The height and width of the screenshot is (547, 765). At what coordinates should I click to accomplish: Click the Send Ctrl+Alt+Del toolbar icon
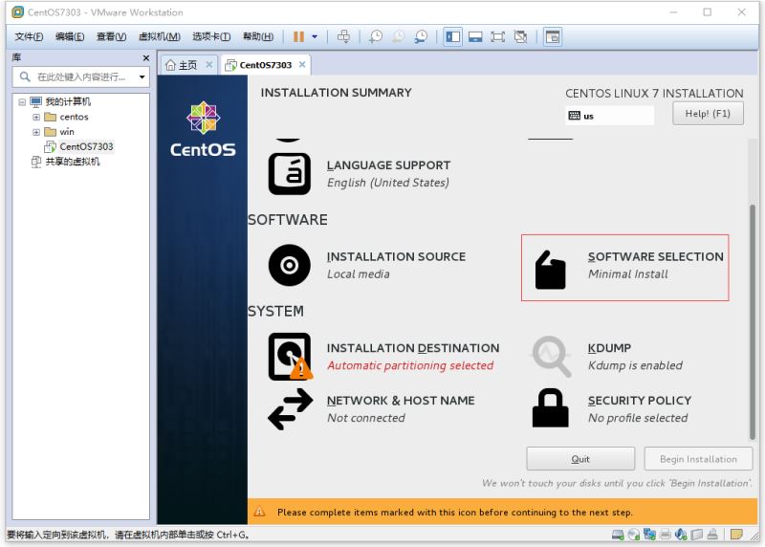(343, 36)
